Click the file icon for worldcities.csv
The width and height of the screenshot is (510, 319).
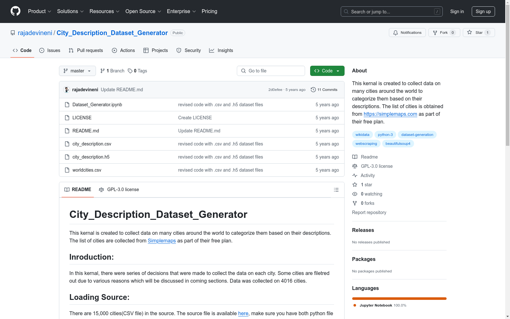tap(67, 170)
